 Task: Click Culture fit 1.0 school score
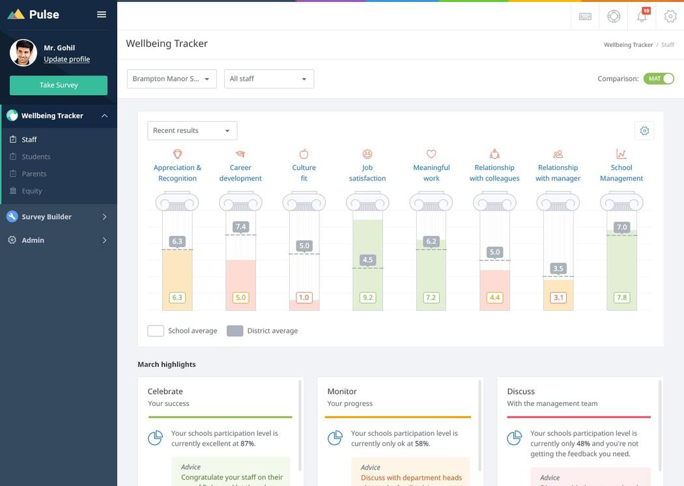(x=304, y=298)
